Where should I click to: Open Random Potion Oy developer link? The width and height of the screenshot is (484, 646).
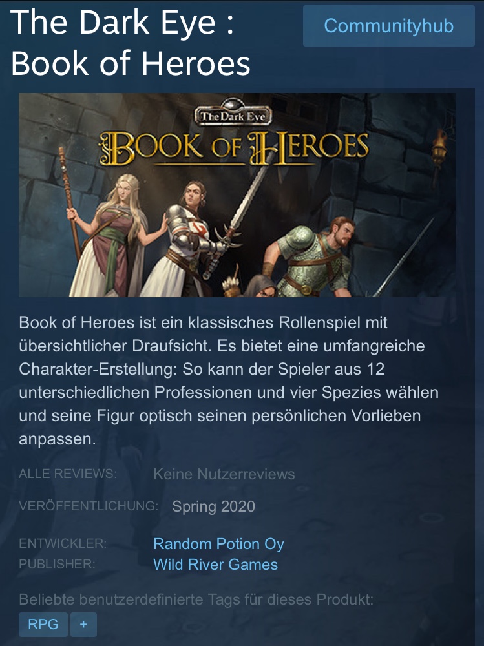pos(218,544)
